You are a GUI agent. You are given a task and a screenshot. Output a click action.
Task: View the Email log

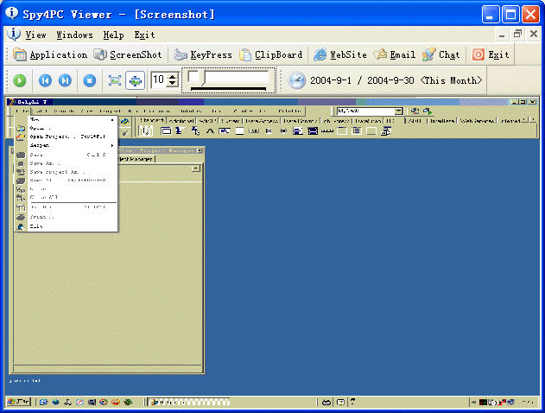pos(395,54)
